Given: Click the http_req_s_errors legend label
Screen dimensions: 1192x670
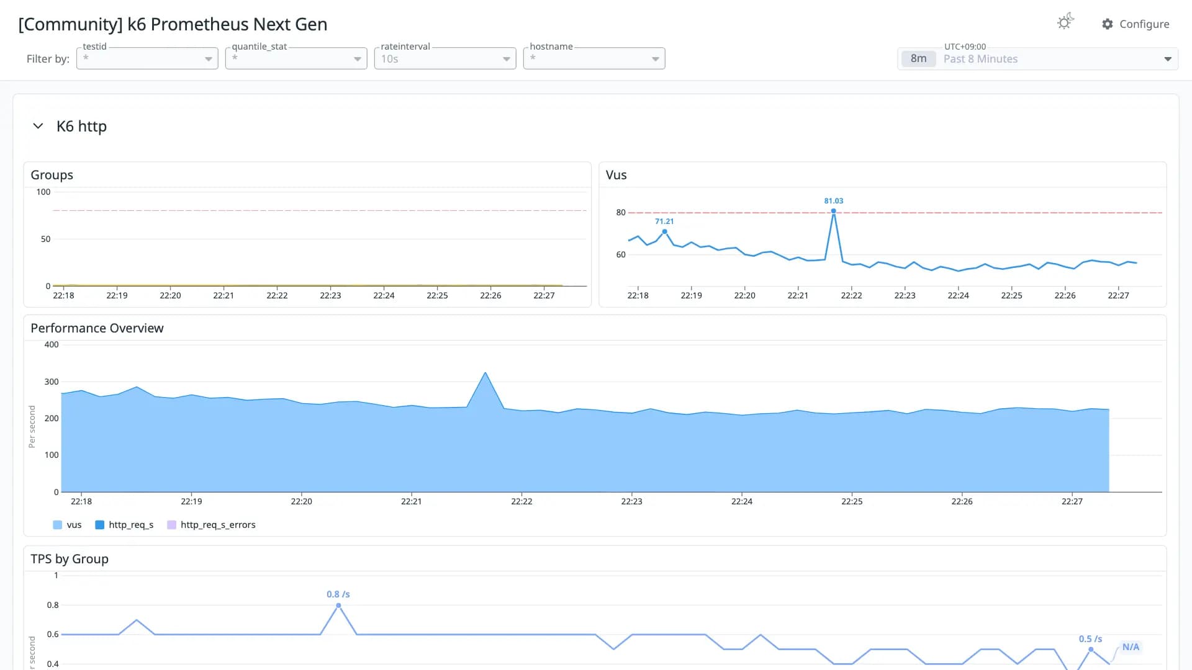Looking at the screenshot, I should (x=218, y=525).
